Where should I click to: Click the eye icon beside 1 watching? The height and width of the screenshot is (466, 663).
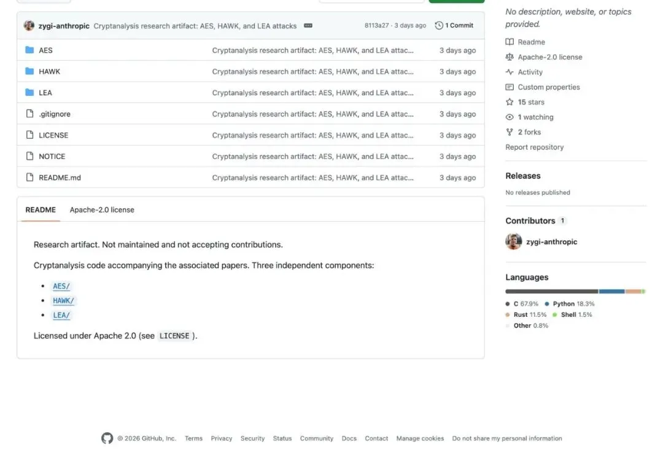click(x=510, y=117)
